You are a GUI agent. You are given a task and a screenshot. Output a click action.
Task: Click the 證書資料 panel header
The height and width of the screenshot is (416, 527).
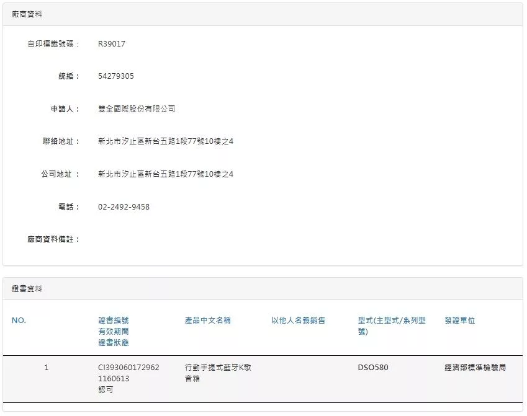click(27, 289)
